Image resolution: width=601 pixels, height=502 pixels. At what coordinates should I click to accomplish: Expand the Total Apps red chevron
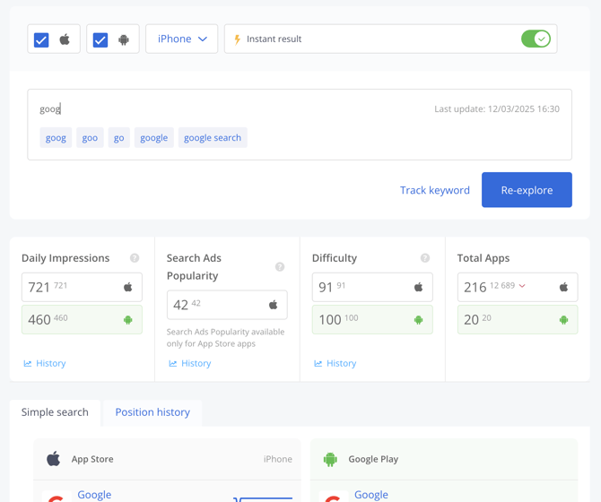click(x=522, y=287)
